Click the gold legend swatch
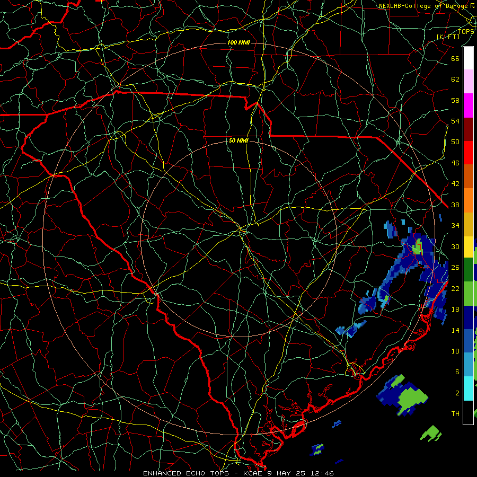Image resolution: width=477 pixels, height=477 pixels. (x=468, y=224)
